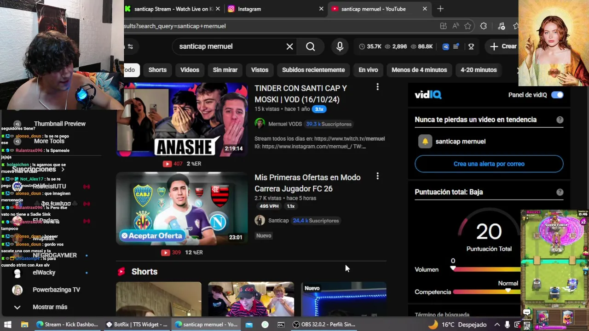The image size is (589, 331).
Task: Open Mernuel VODS channel link
Action: pos(285,124)
